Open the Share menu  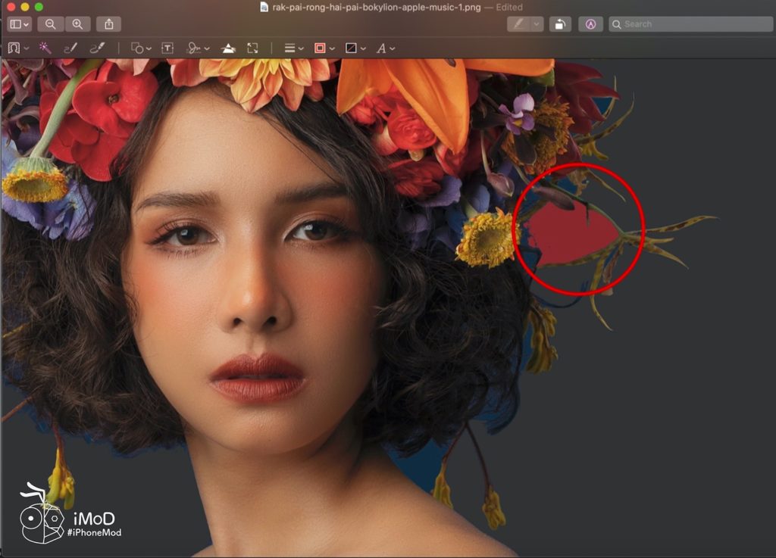coord(108,24)
